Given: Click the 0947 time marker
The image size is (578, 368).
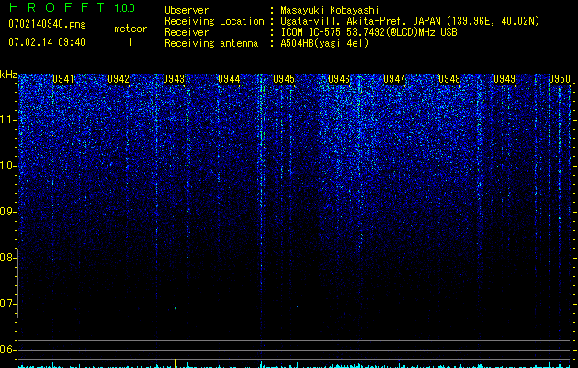Looking at the screenshot, I should point(393,79).
